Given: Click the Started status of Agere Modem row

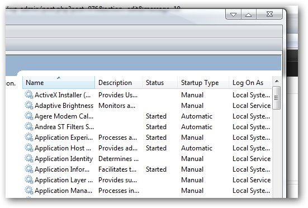Looking at the screenshot, I should pyautogui.click(x=156, y=116).
